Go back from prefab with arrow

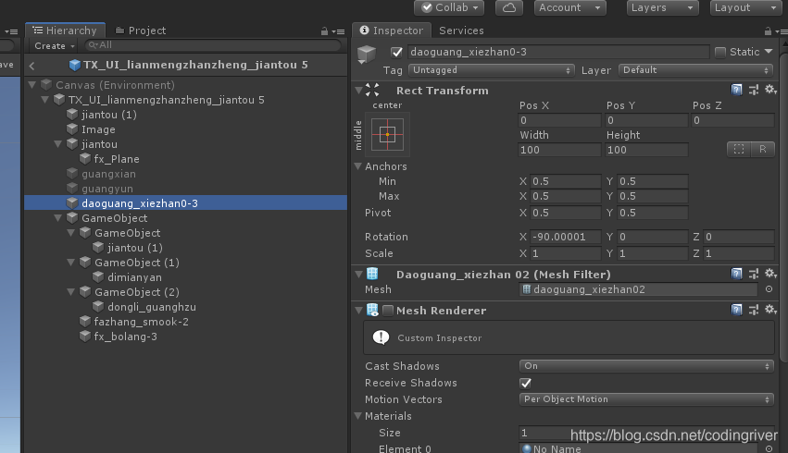(31, 66)
